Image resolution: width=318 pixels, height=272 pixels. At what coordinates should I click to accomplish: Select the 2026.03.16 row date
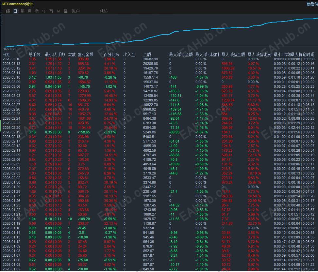point(11,59)
